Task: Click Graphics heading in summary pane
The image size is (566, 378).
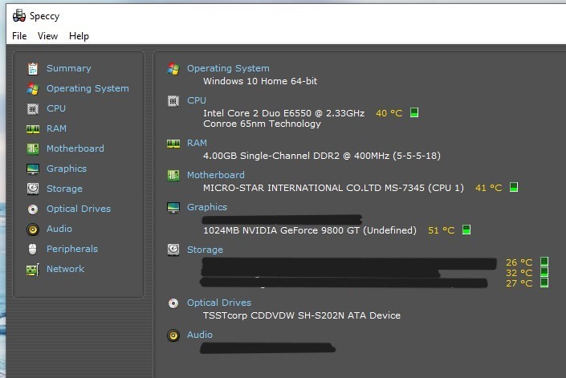Action: point(207,207)
